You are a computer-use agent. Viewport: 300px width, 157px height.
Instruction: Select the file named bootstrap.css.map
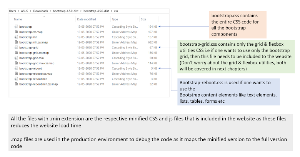coord(31,32)
